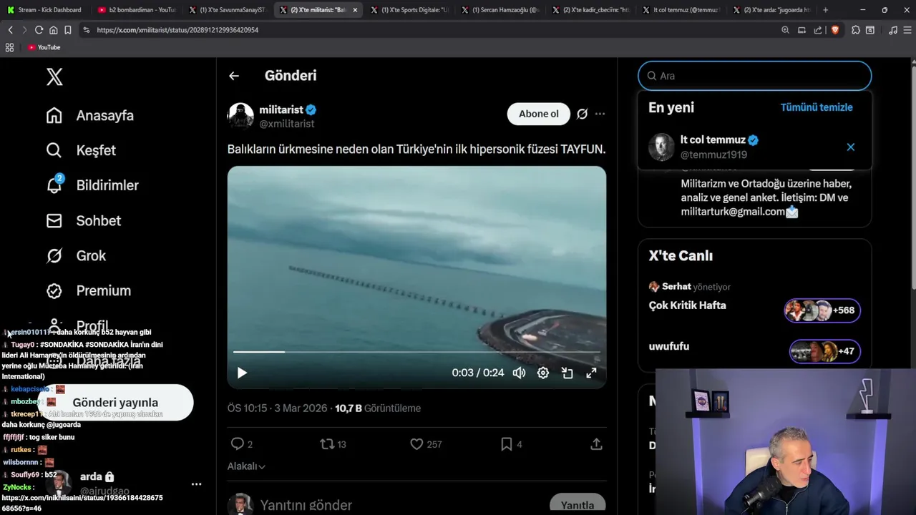Screen dimensions: 916x515
Task: Open militarist profile avatar
Action: (x=240, y=115)
